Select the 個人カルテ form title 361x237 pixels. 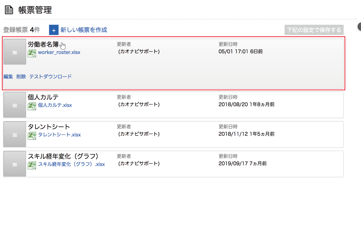click(43, 97)
